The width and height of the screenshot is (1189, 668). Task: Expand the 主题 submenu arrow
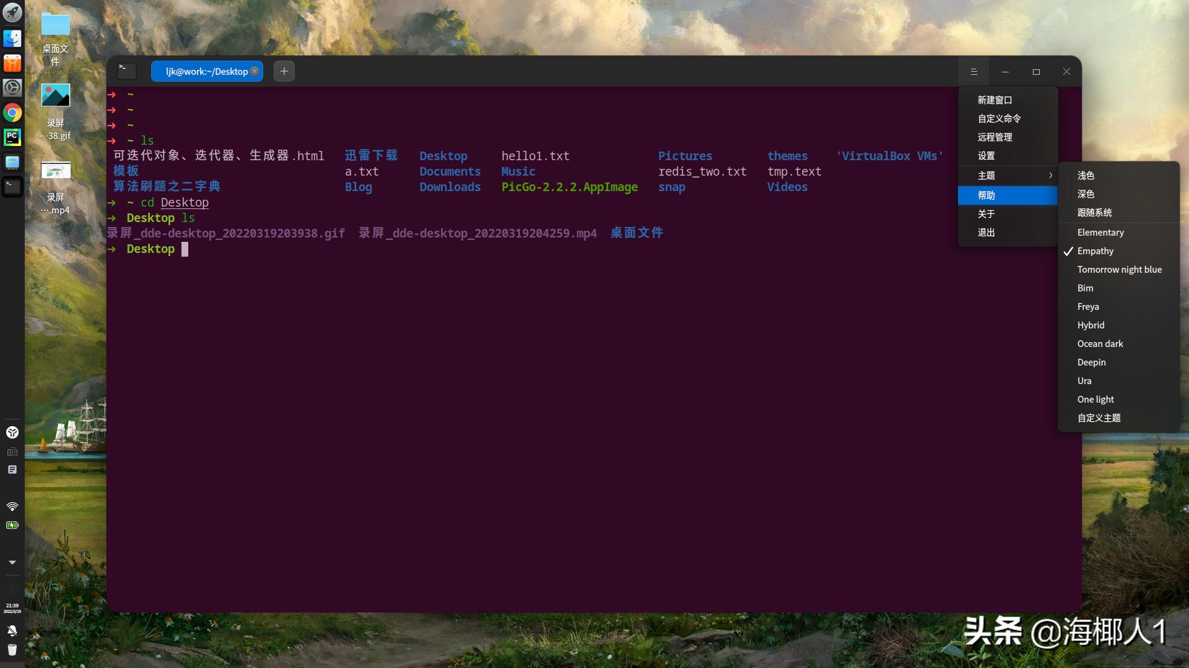[x=1050, y=175]
